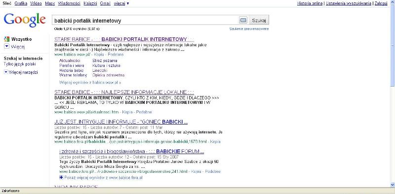Click the 'Około 1,610 wyników' result count
This screenshot has height=194, width=395.
pos(77,29)
